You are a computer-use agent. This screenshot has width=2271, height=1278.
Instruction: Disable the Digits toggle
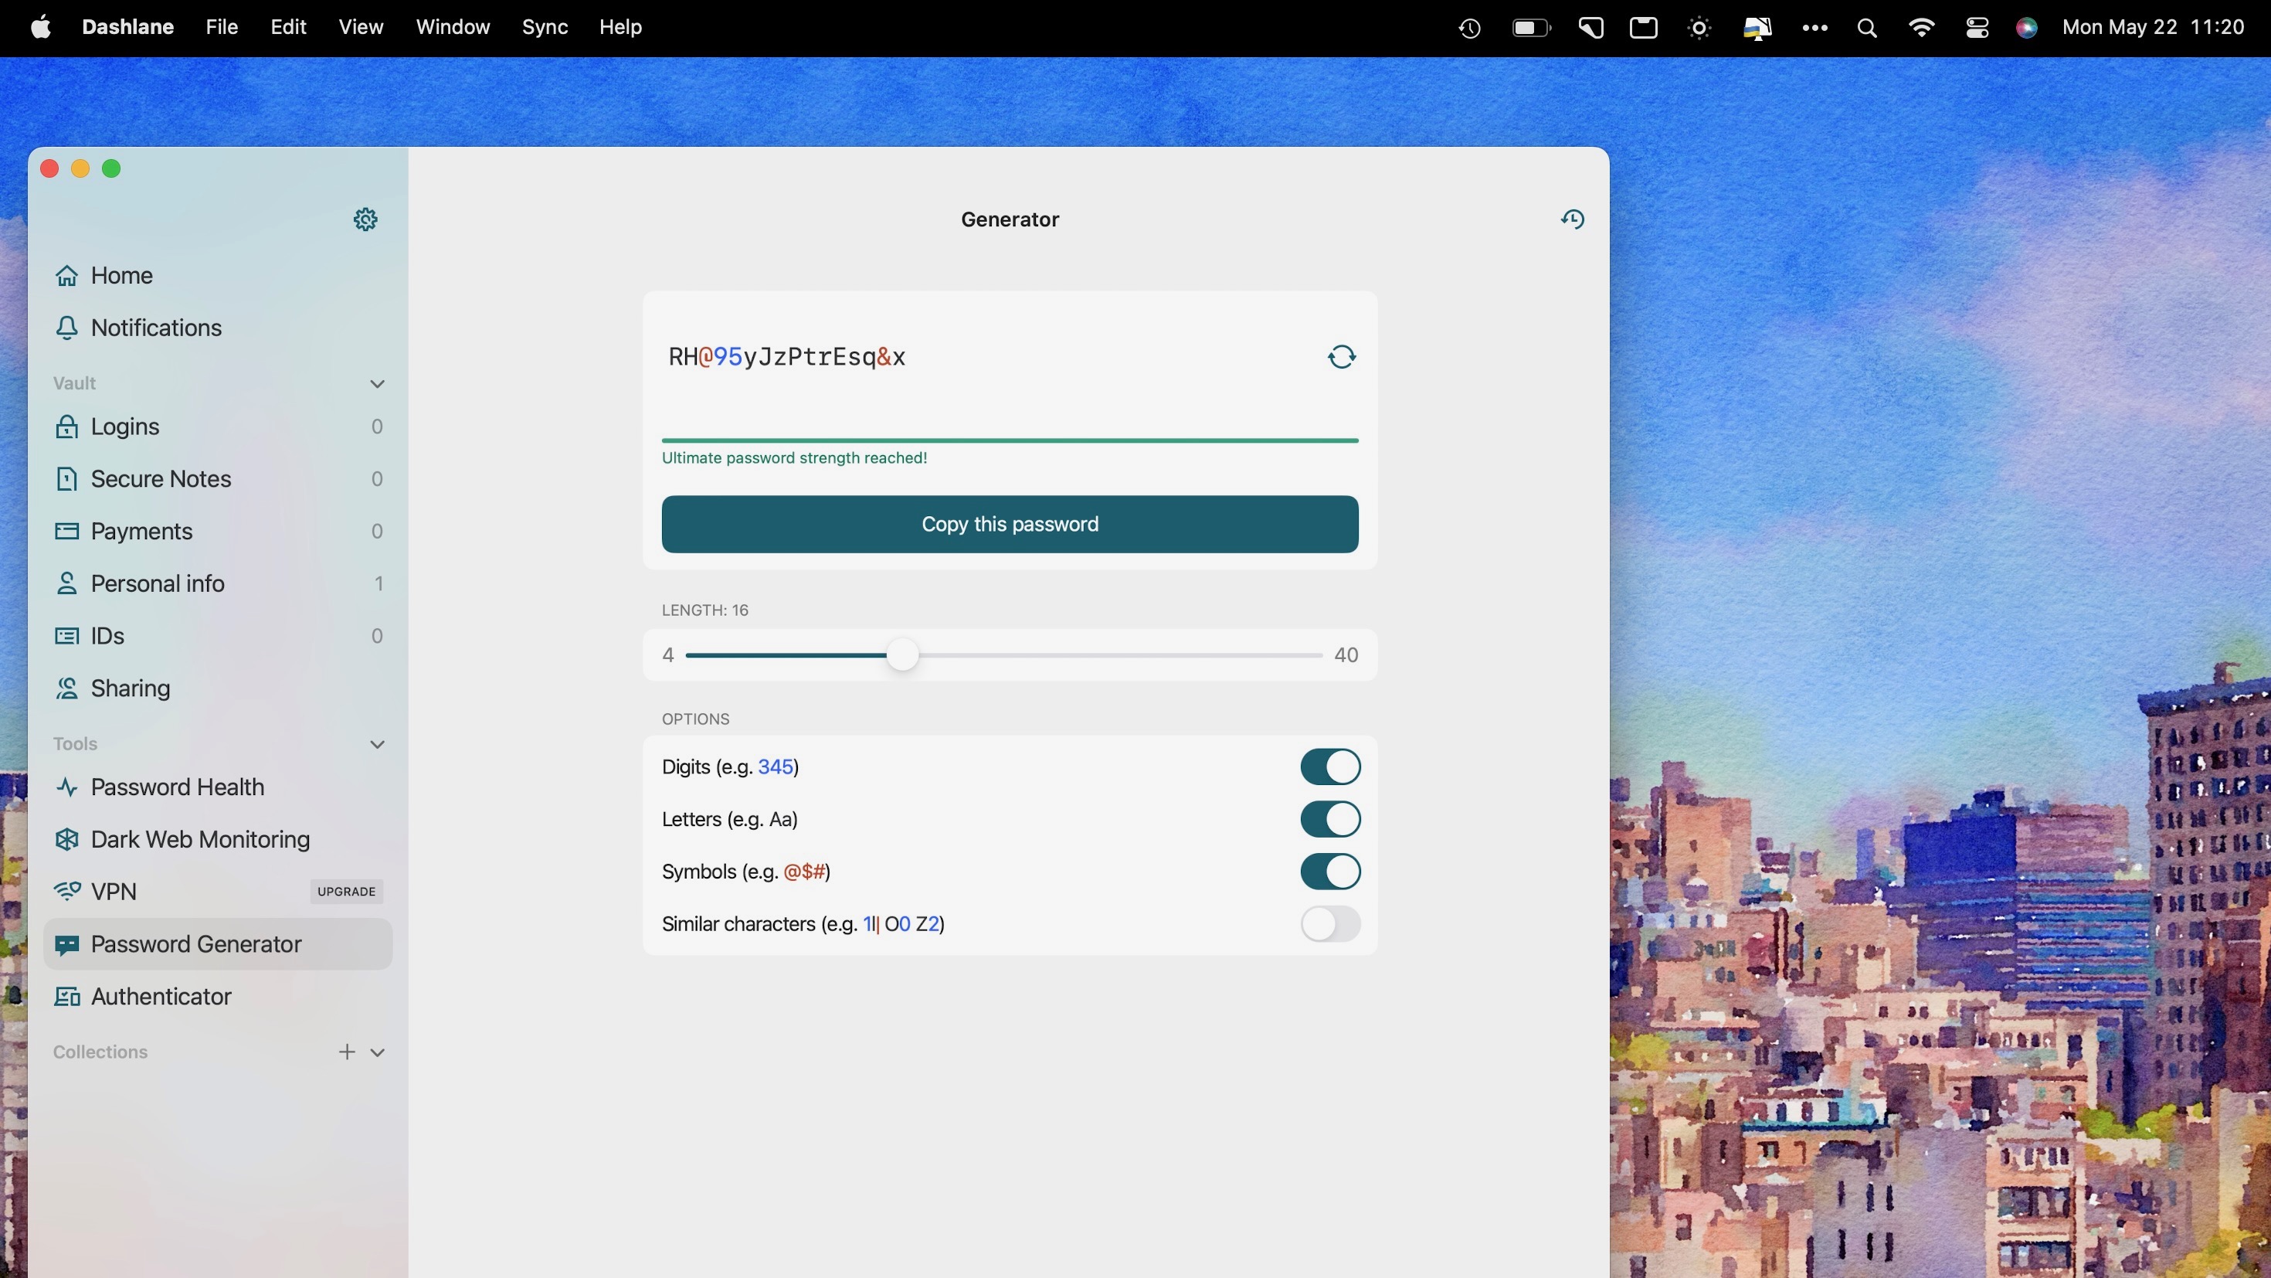[1329, 766]
